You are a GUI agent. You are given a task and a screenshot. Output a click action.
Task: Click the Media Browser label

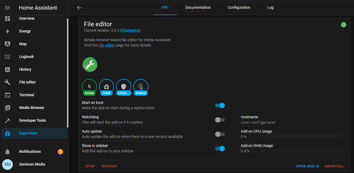(x=32, y=108)
